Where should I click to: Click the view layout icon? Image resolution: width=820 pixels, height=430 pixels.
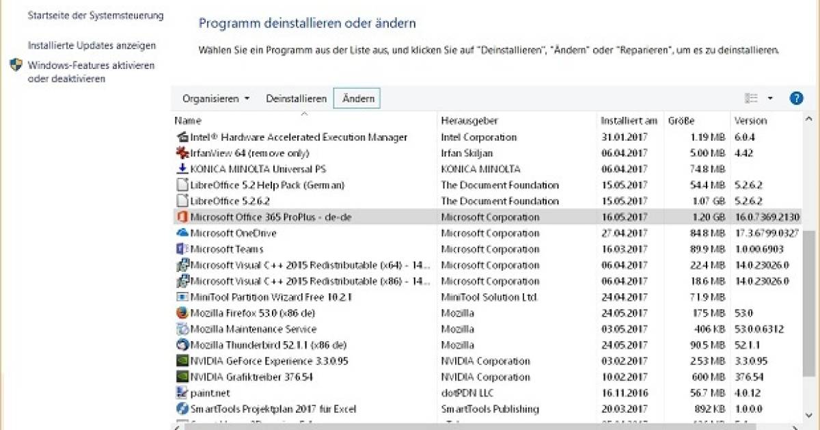[752, 98]
